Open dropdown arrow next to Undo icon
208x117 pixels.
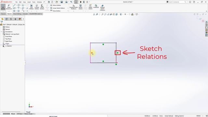point(73,2)
